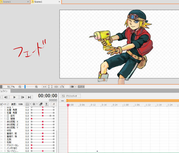The image size is (179, 153).
Task: Select the 体の回転 Y parameter name
Action: 13,128
